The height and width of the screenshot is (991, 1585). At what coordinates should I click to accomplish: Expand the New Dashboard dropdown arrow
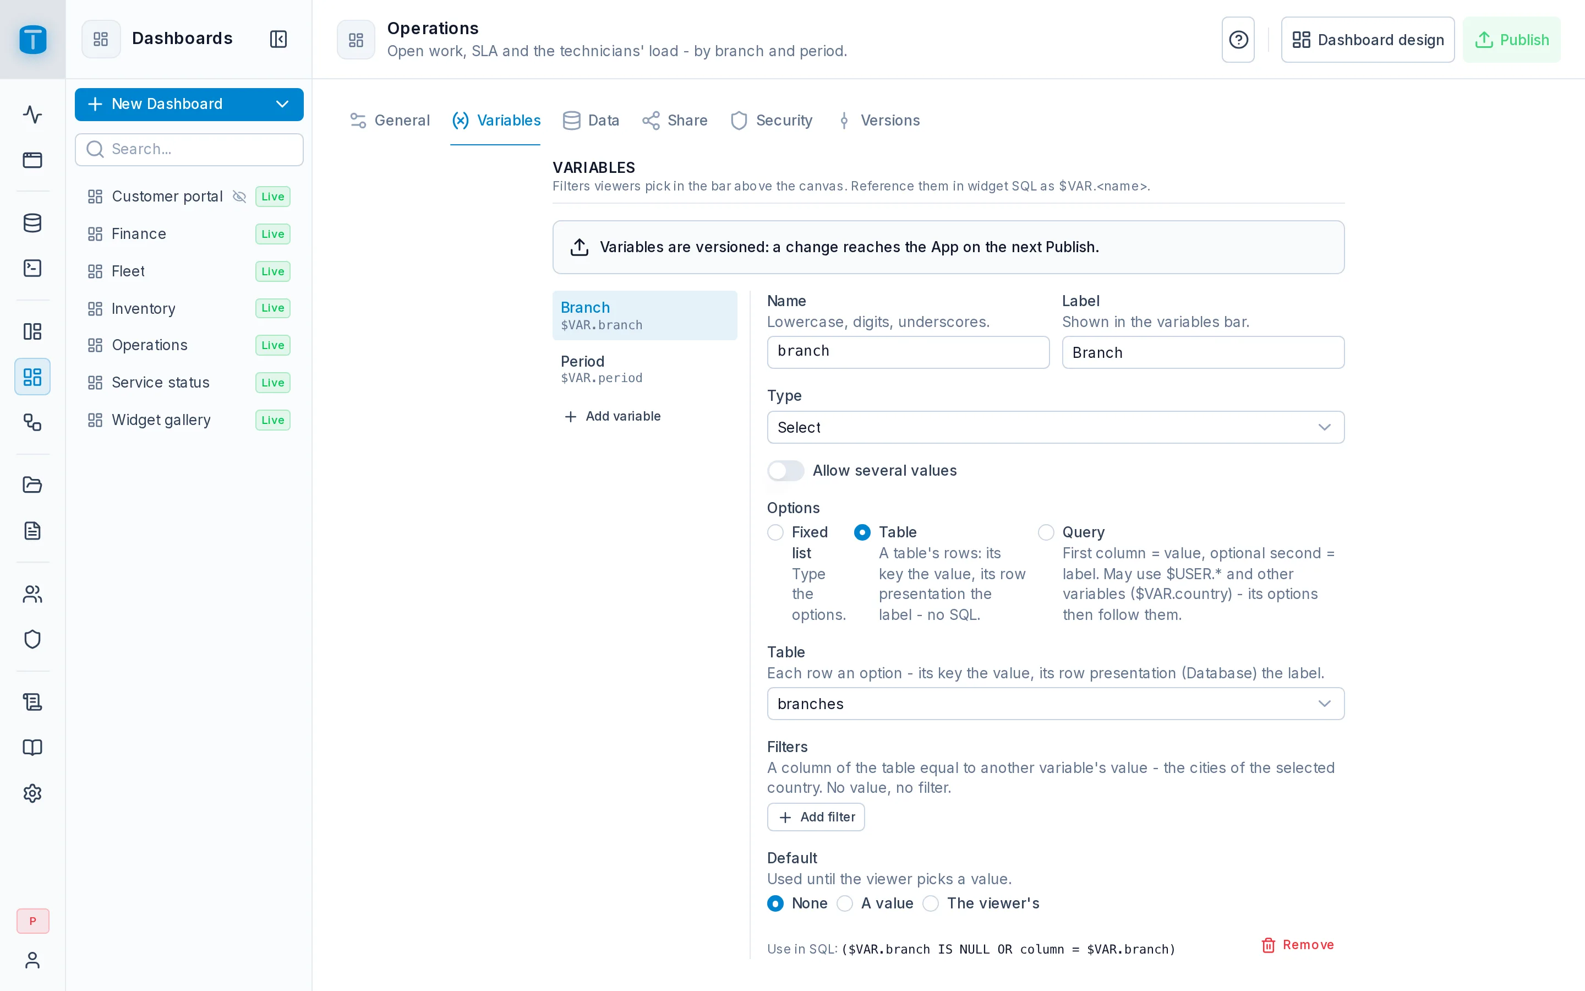(282, 104)
